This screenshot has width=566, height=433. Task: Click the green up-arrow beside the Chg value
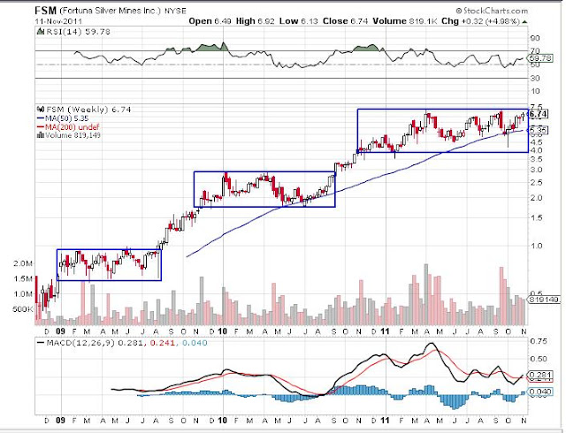pos(524,22)
